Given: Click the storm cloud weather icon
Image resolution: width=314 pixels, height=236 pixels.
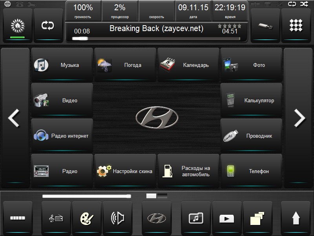Looking at the screenshot, I should 104,65.
